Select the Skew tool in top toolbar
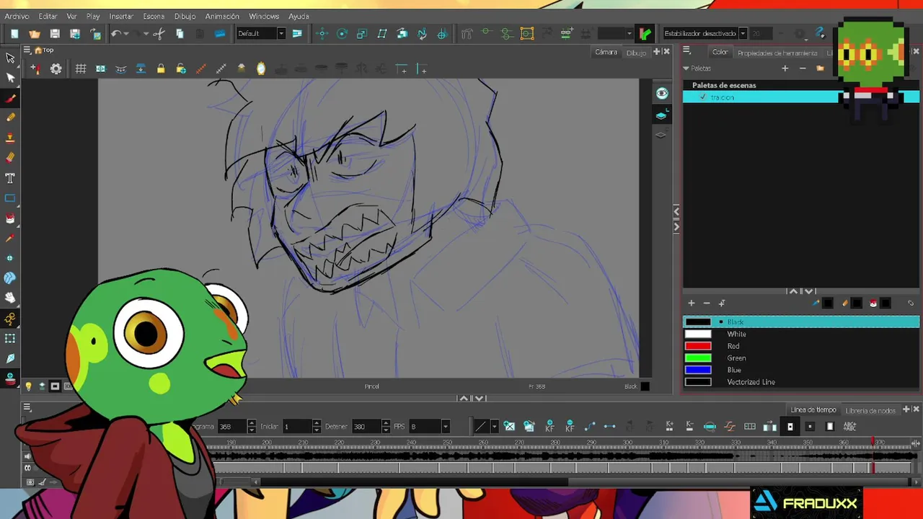Viewport: 923px width, 519px height. pos(382,34)
